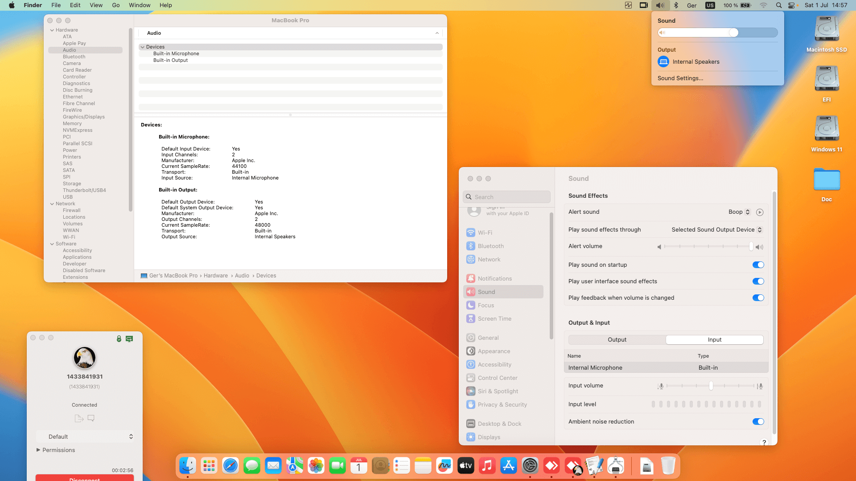
Task: Open Reminders app in the Dock
Action: coord(402,466)
